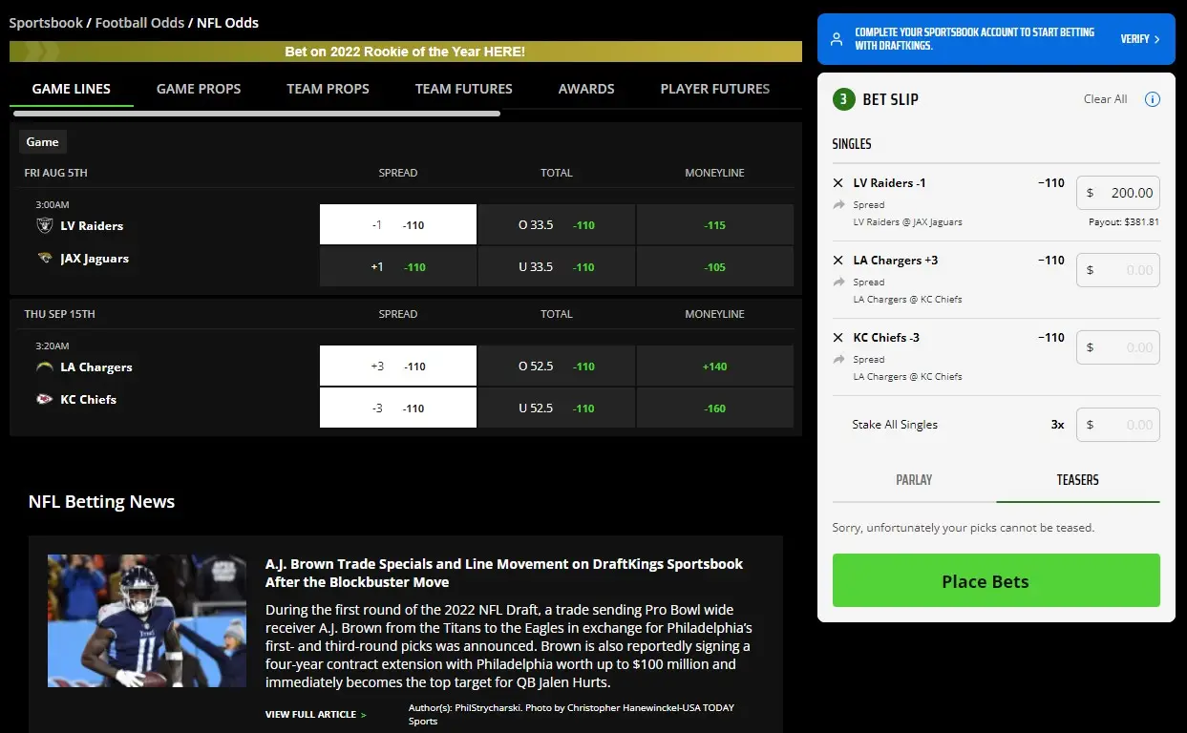
Task: Select Under 52.5 total for Chiefs game
Action: [x=557, y=408]
